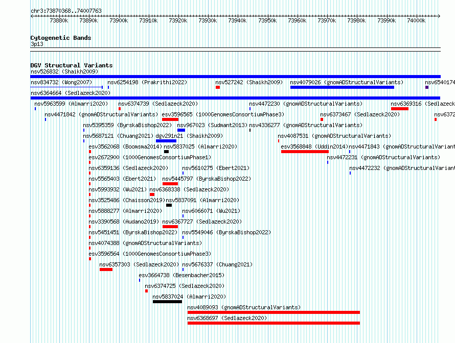Click esv3596564 1000Genomes Phase3 label
Screen dimensions: 455x343
coord(150,254)
